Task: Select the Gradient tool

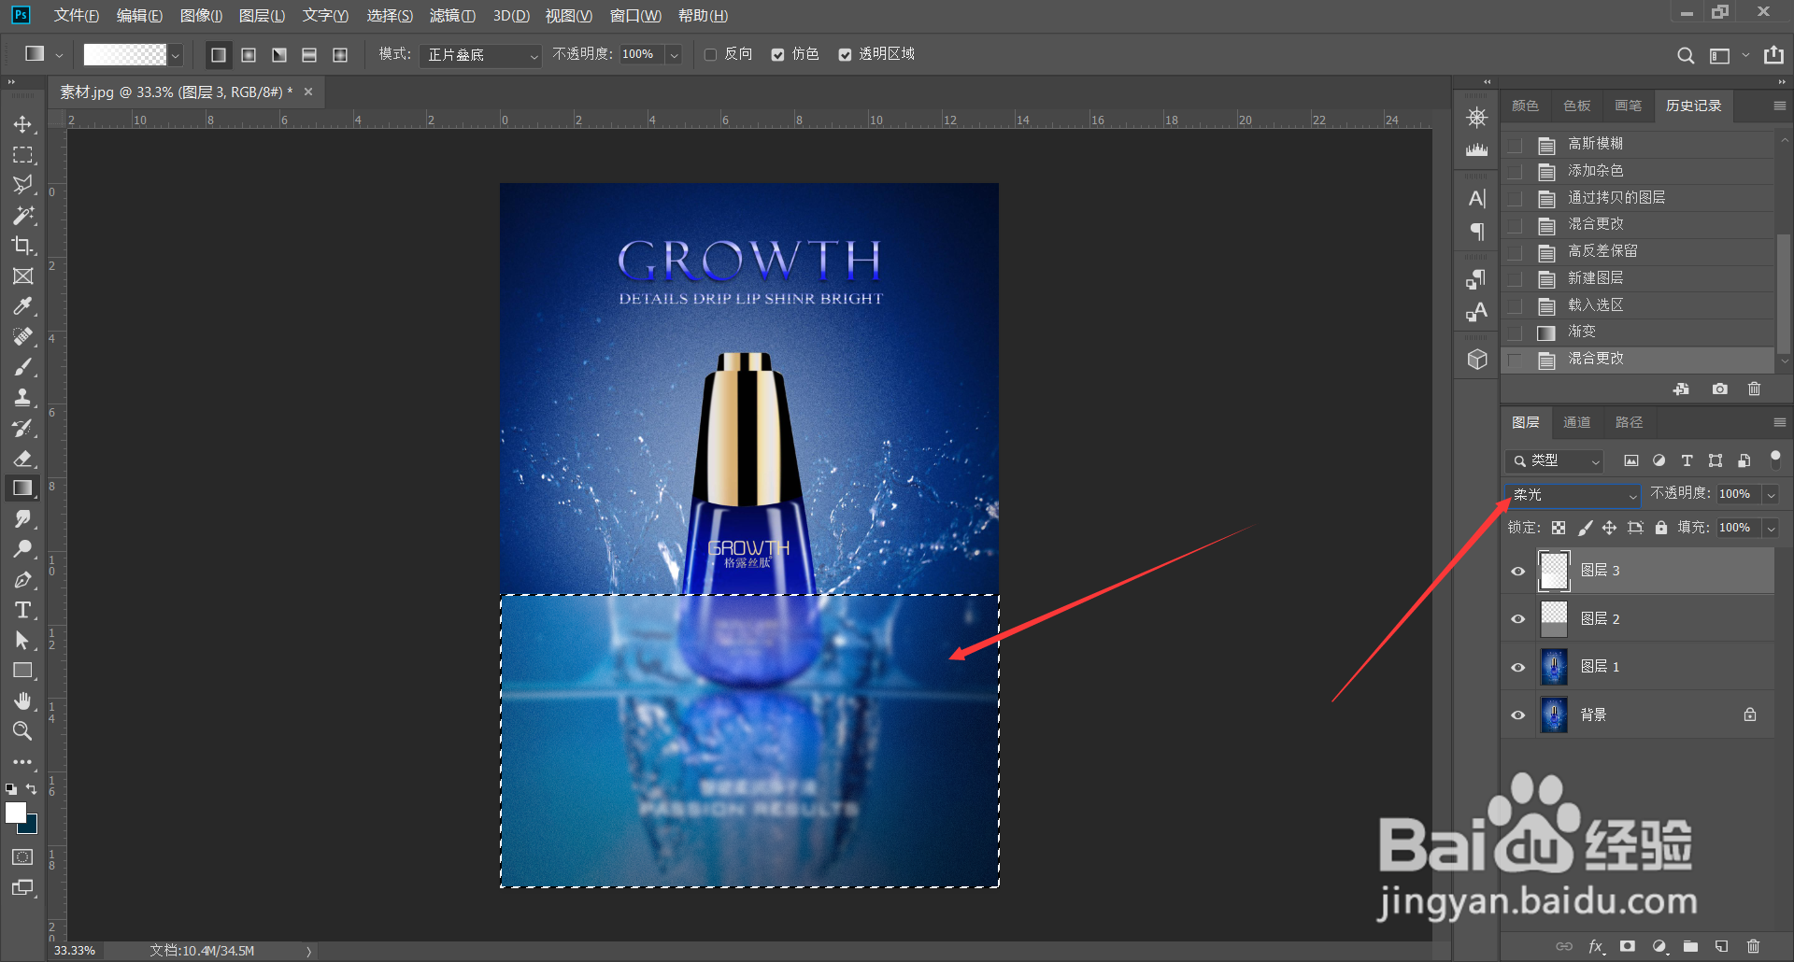Action: tap(22, 488)
